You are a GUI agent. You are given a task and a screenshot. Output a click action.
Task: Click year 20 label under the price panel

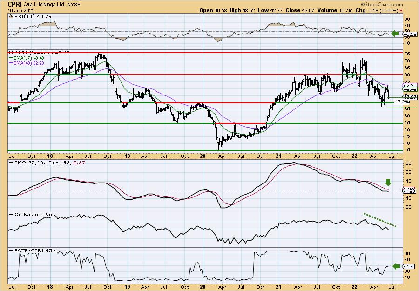203,156
